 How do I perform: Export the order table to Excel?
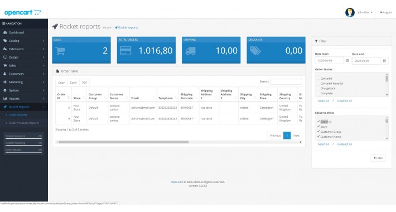[73, 83]
